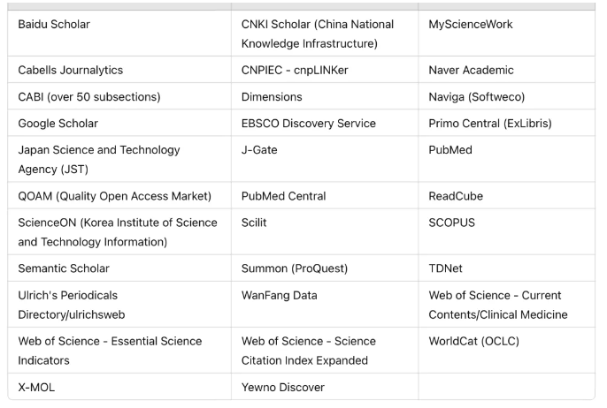
Task: Click the Dimensions table entry
Action: click(272, 96)
